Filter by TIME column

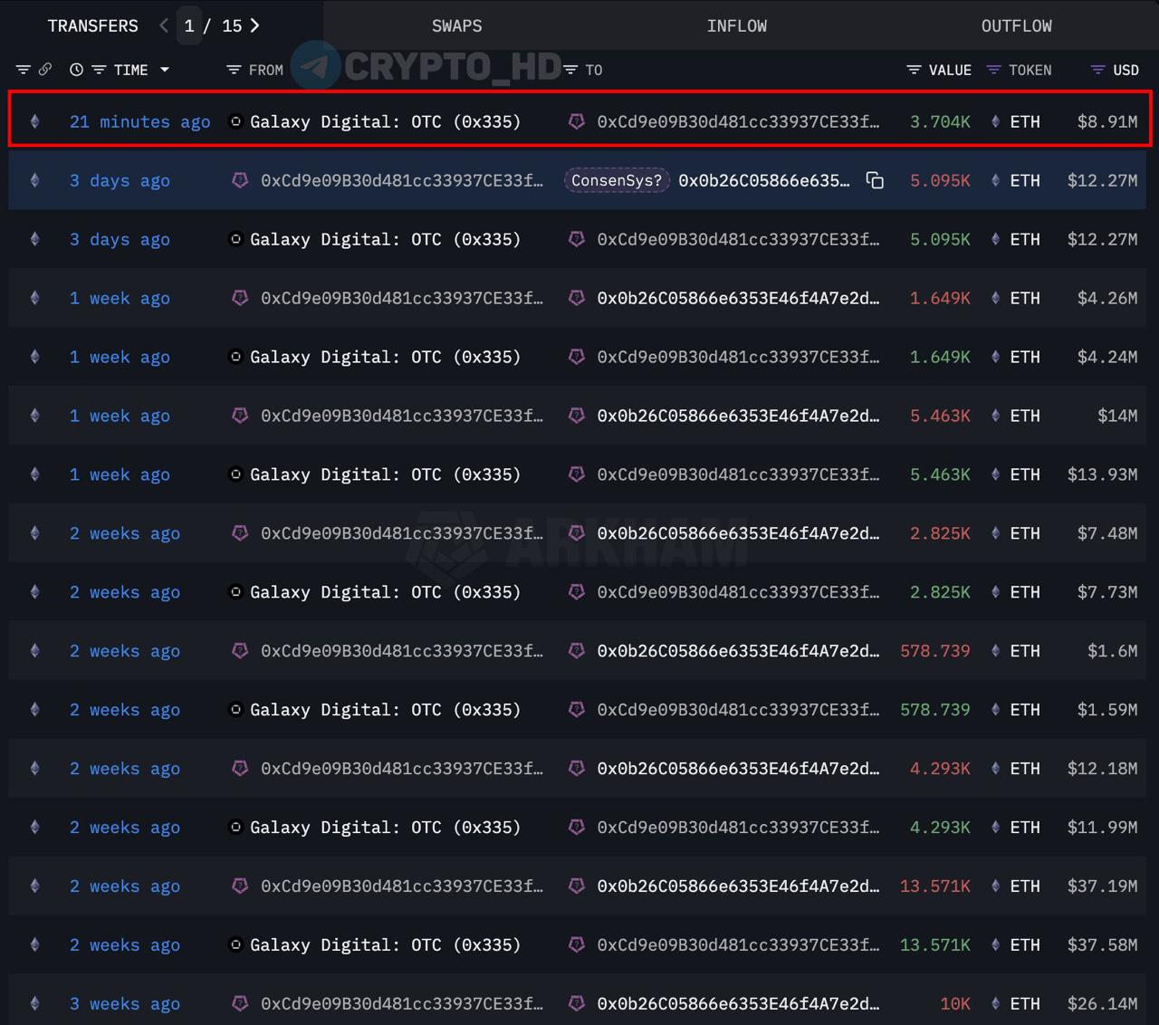pyautogui.click(x=100, y=70)
